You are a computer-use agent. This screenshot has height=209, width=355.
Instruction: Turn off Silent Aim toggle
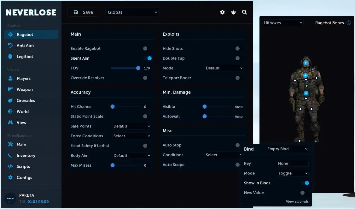click(148, 58)
